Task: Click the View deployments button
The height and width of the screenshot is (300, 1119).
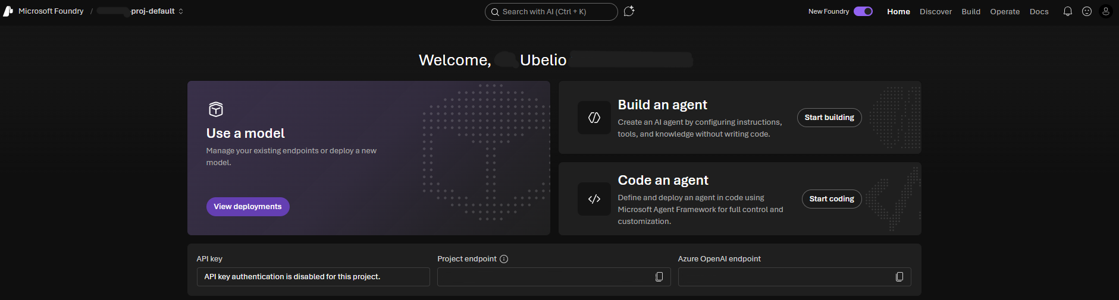Action: [248, 207]
